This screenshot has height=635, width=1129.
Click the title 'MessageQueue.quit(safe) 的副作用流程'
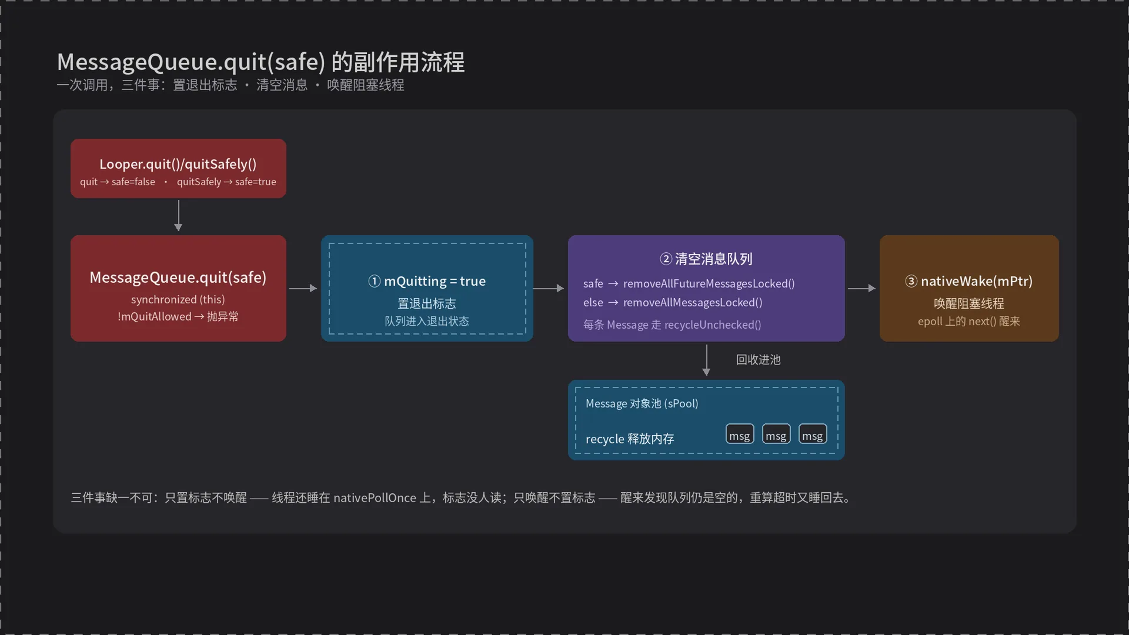[x=260, y=62]
